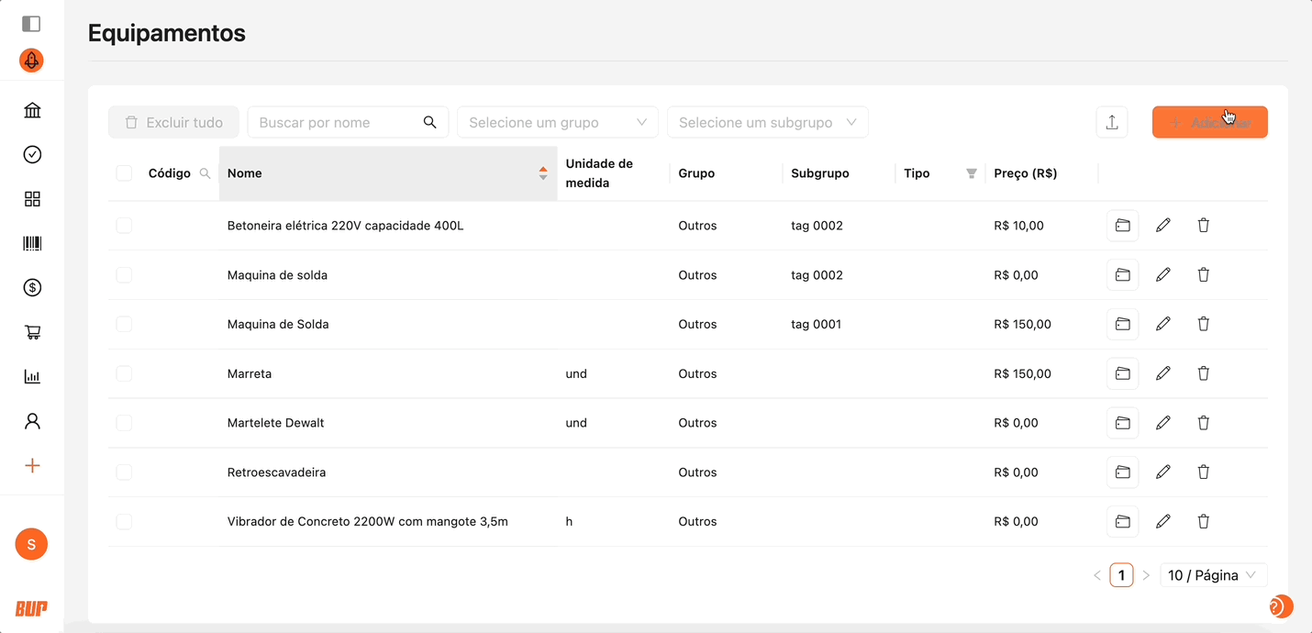
Task: Sort table by the Nome column header
Action: pyautogui.click(x=387, y=173)
